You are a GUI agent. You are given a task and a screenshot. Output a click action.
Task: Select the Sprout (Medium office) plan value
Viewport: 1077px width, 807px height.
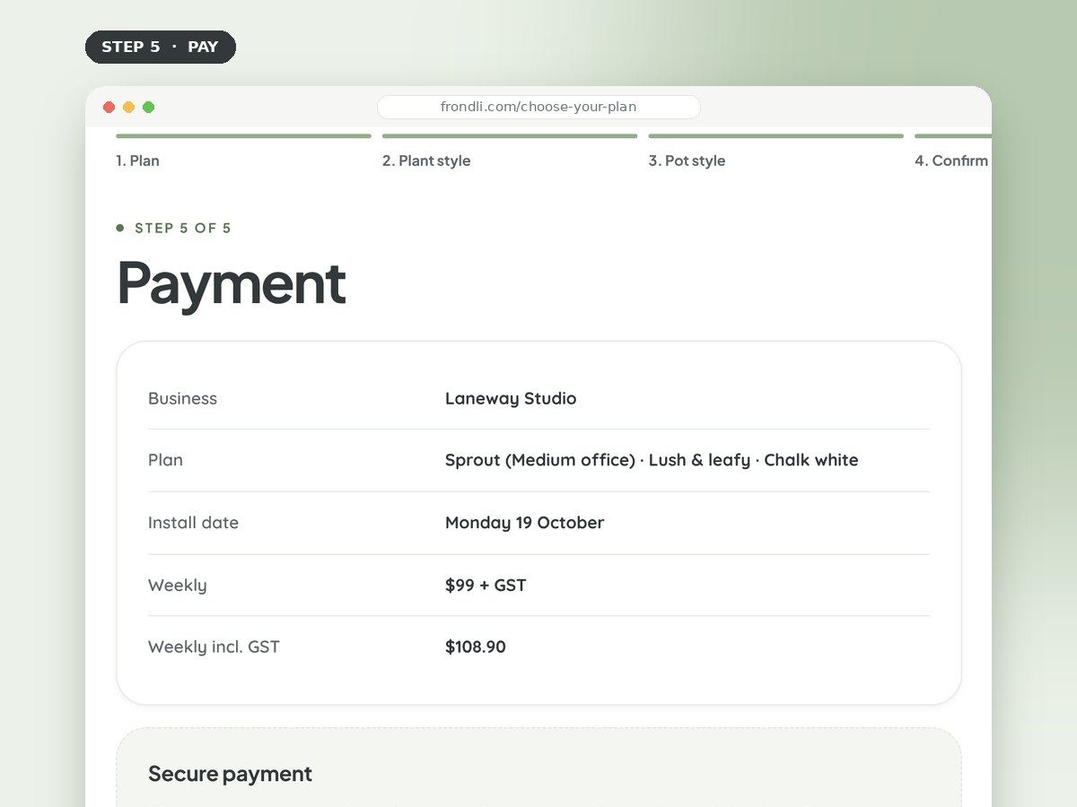tap(652, 460)
